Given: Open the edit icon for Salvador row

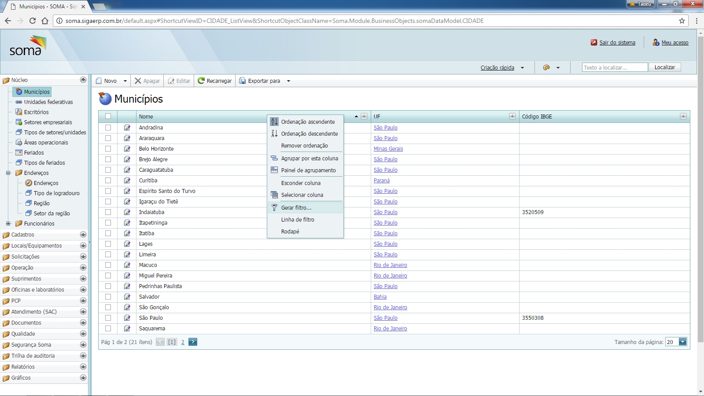Looking at the screenshot, I should click(x=127, y=296).
